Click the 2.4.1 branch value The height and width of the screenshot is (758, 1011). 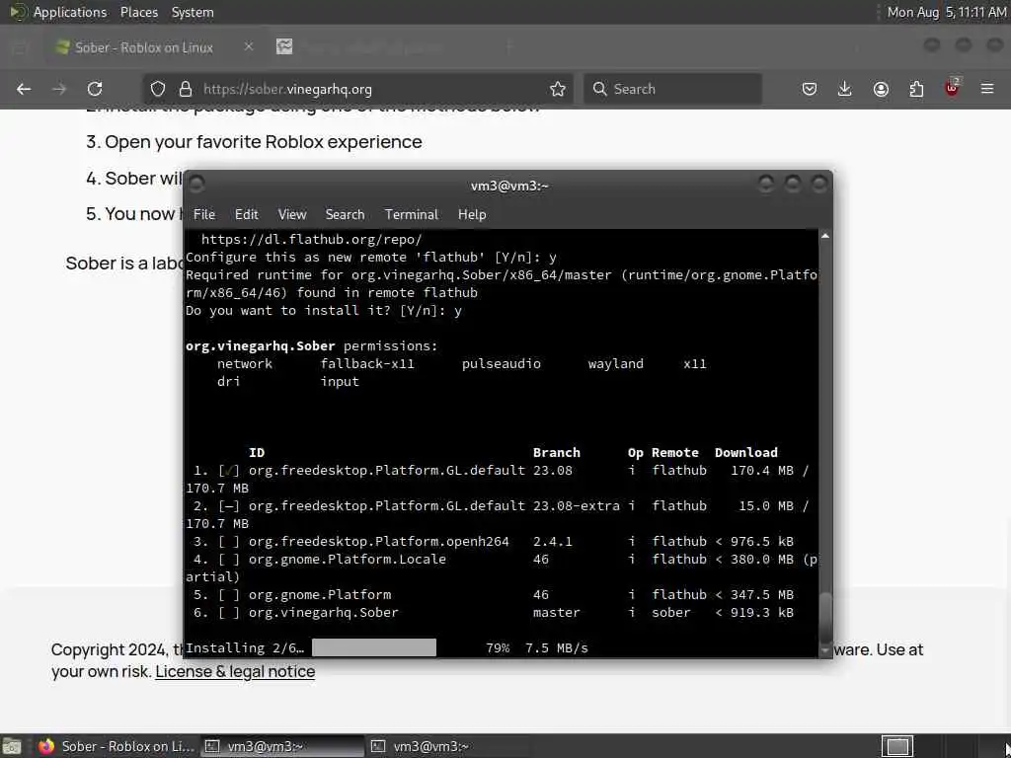[x=553, y=542]
